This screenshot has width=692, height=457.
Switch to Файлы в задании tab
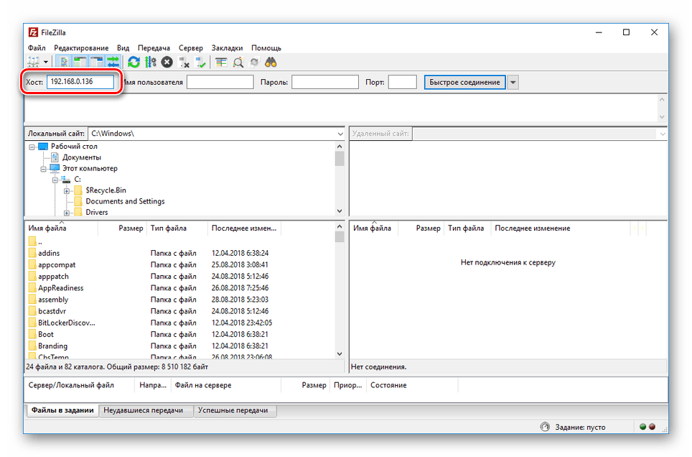click(62, 410)
